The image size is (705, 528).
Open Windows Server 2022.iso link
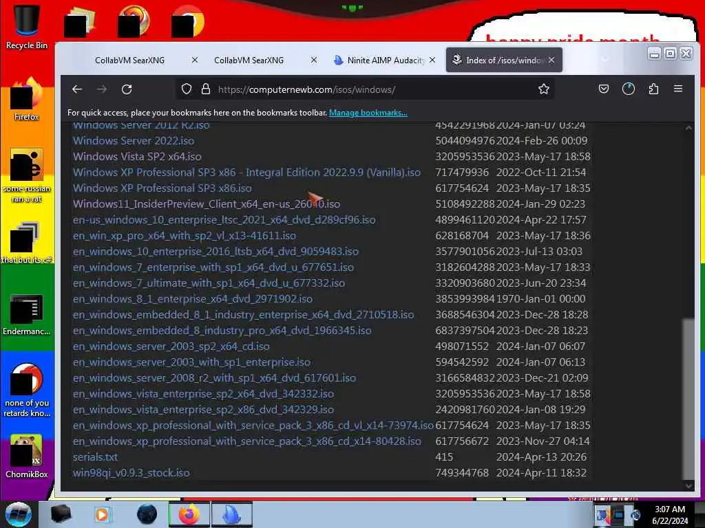(x=134, y=140)
